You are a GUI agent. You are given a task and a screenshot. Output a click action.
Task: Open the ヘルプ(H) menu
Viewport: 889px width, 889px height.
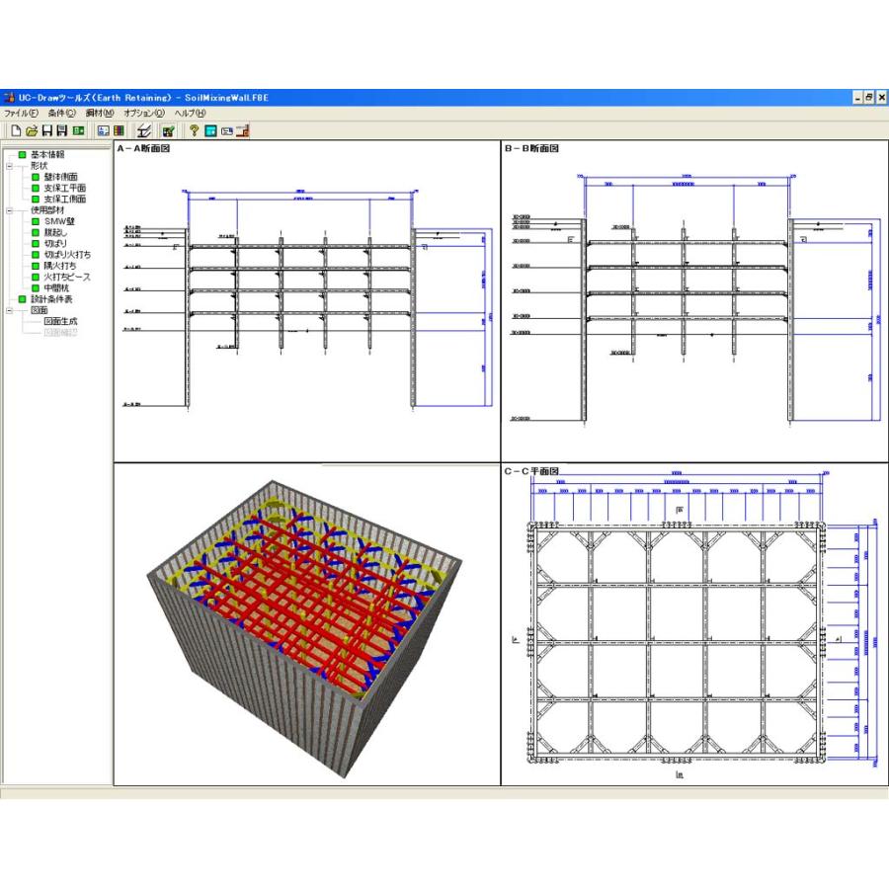[190, 113]
